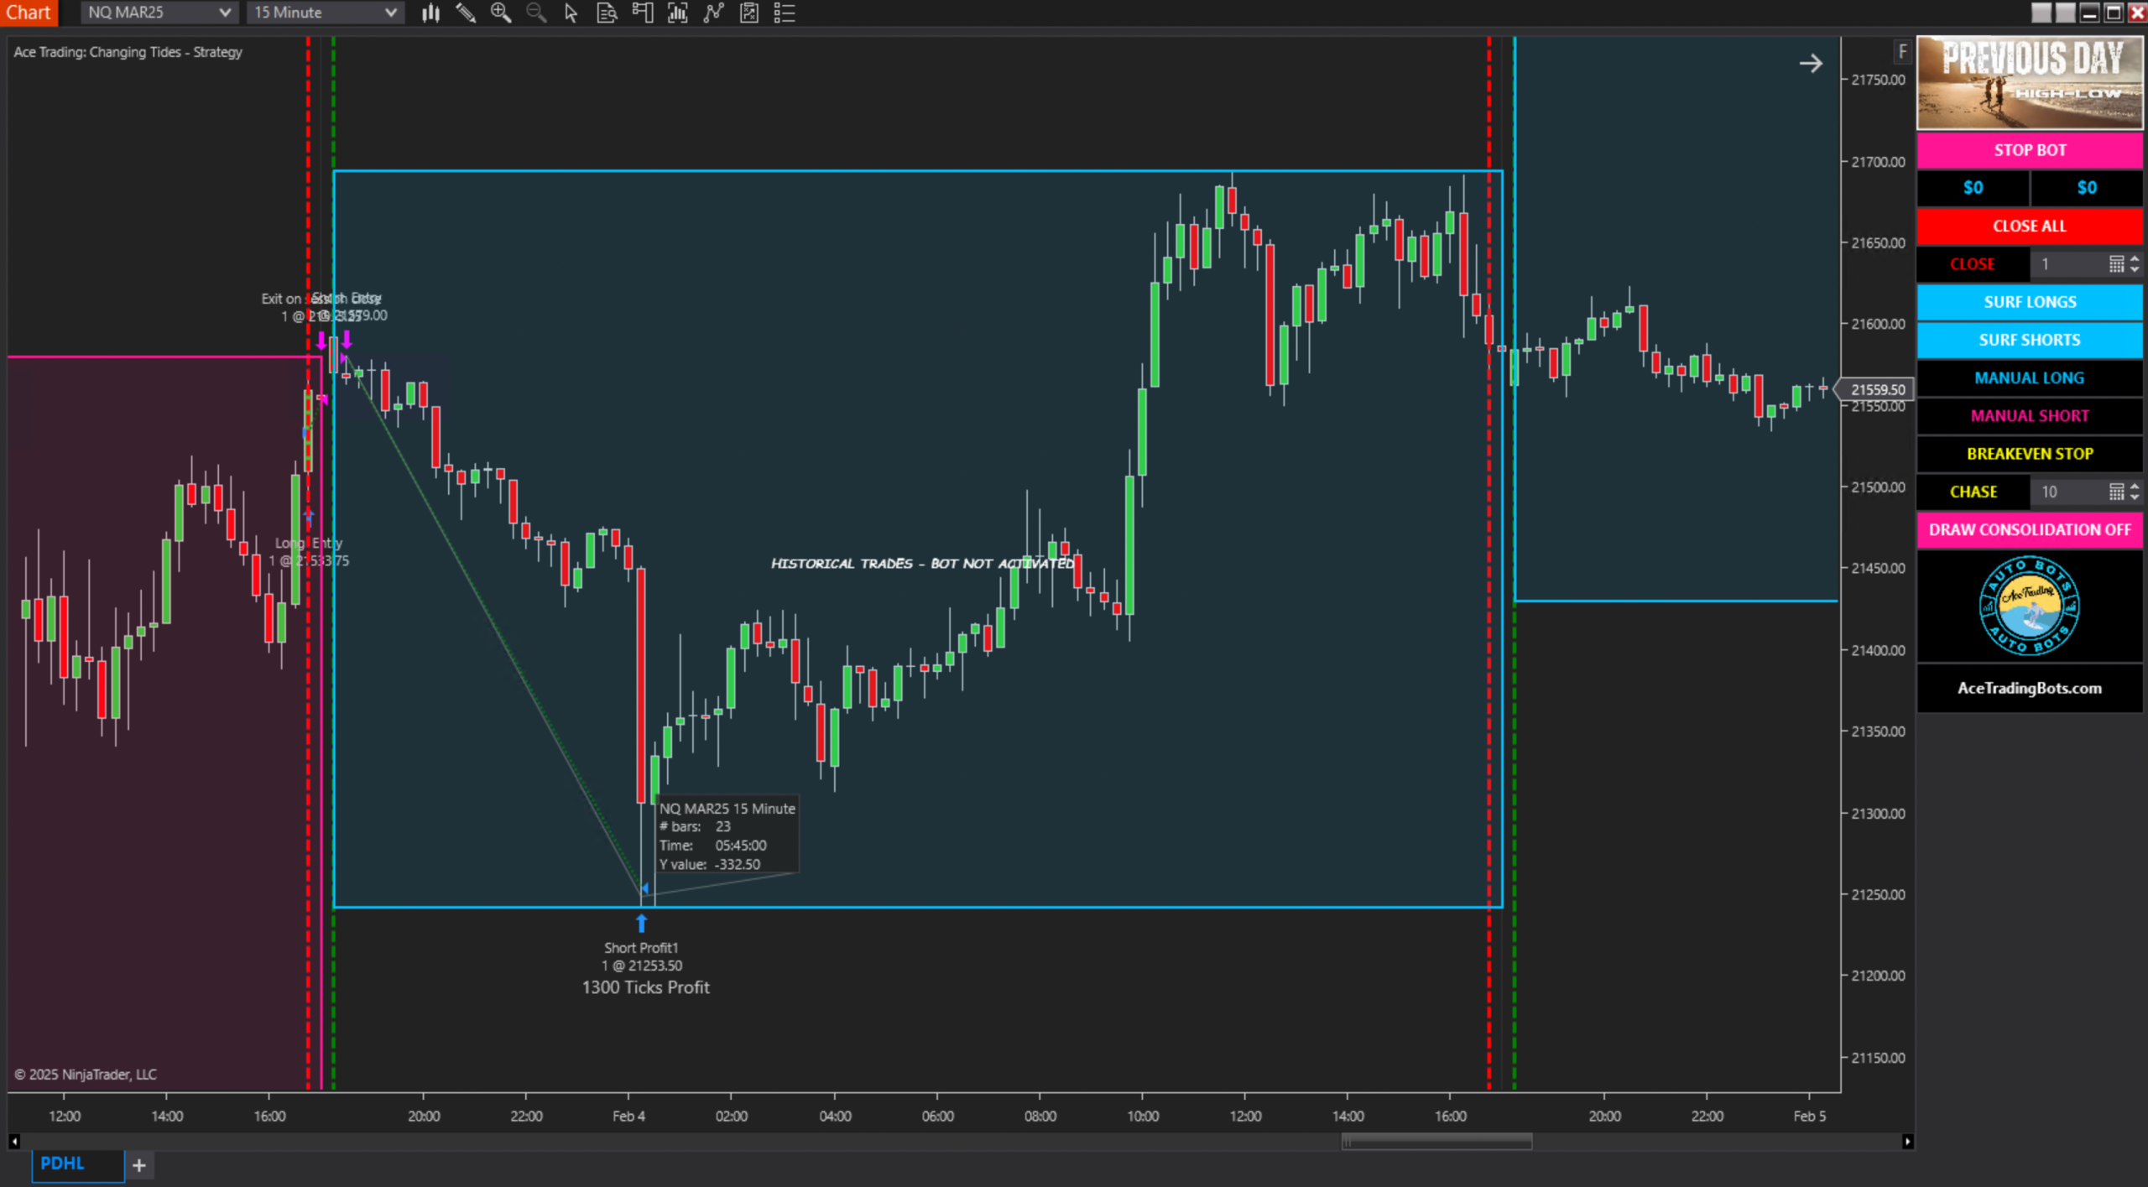Click the 21700.00 price axis label
This screenshot has width=2148, height=1187.
[x=1878, y=161]
